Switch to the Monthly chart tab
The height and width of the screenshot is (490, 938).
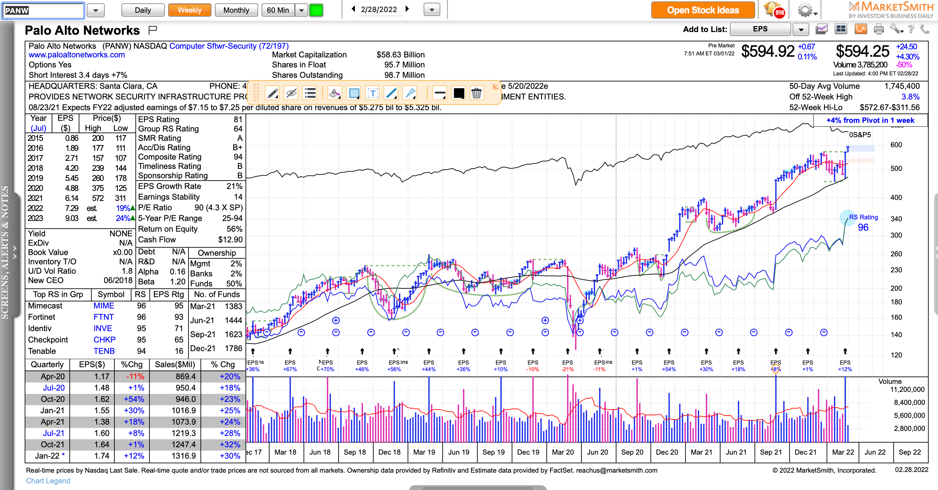coord(236,10)
